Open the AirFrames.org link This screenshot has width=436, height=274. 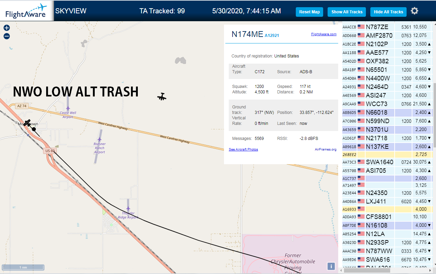[326, 149]
